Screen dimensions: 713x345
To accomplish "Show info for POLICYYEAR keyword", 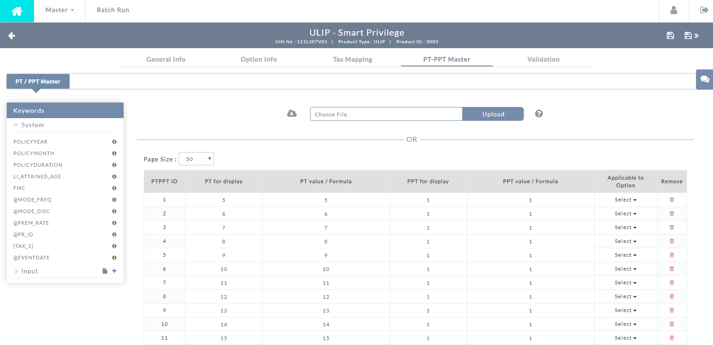I will 114,142.
